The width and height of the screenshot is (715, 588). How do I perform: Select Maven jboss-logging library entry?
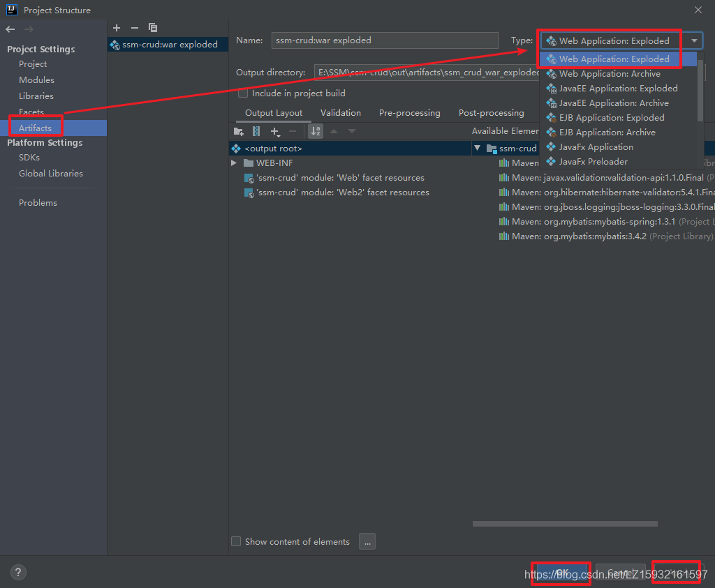tap(607, 206)
